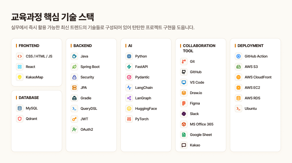Click the Slack logo icon
The height and width of the screenshot is (163, 292).
coord(184,114)
